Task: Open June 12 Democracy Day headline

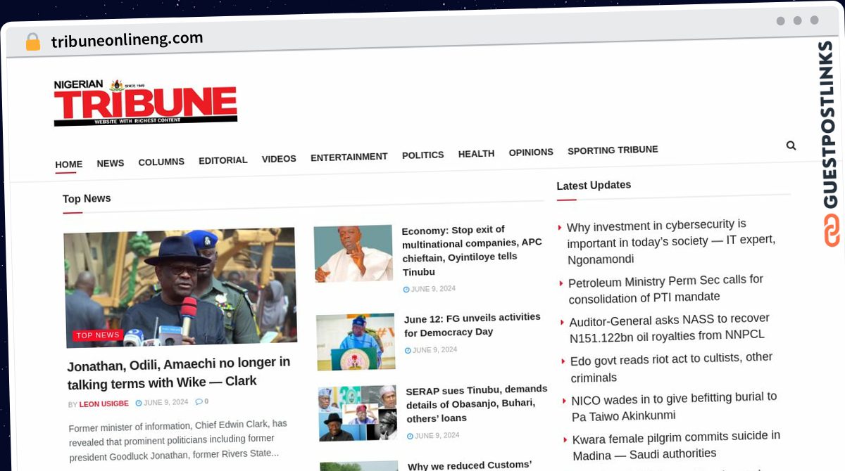Action: click(473, 325)
